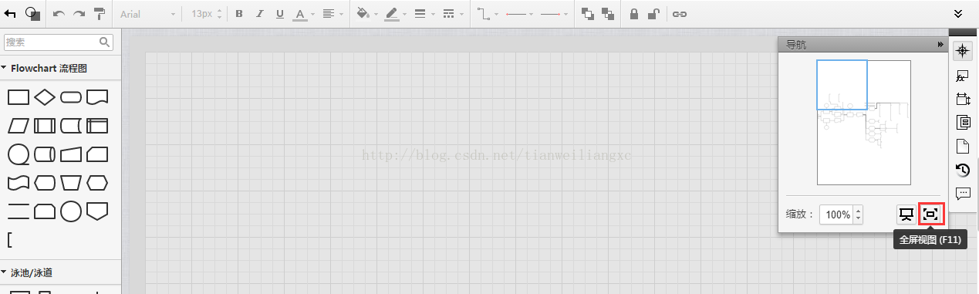Select the annotation bracket shape
This screenshot has width=979, height=294.
[x=10, y=239]
